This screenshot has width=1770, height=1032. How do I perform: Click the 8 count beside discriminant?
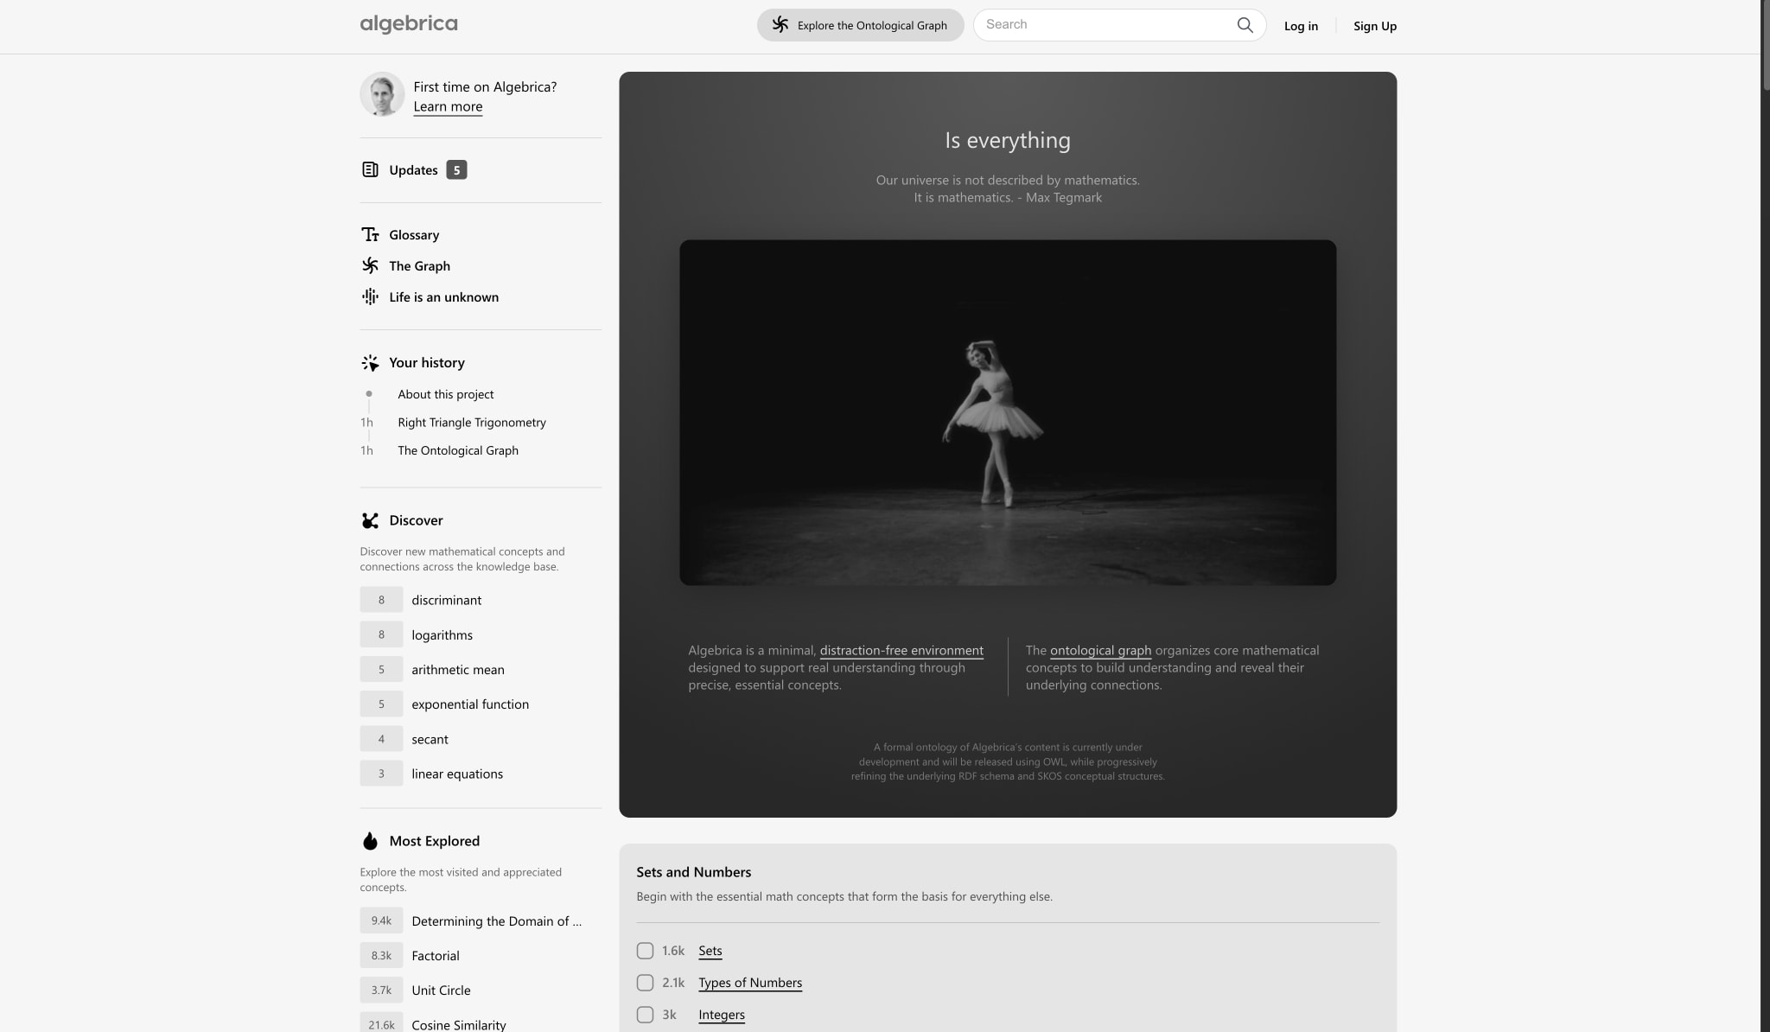point(381,600)
